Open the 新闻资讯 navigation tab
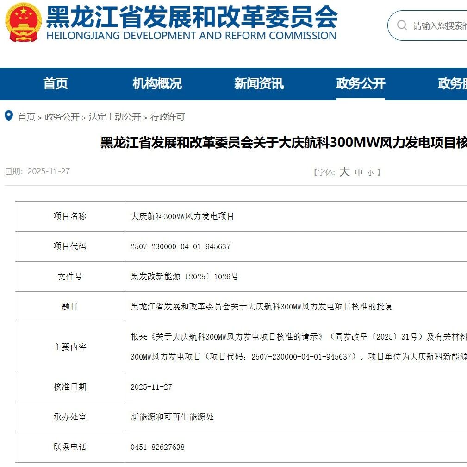The height and width of the screenshot is (467, 467). [x=259, y=83]
